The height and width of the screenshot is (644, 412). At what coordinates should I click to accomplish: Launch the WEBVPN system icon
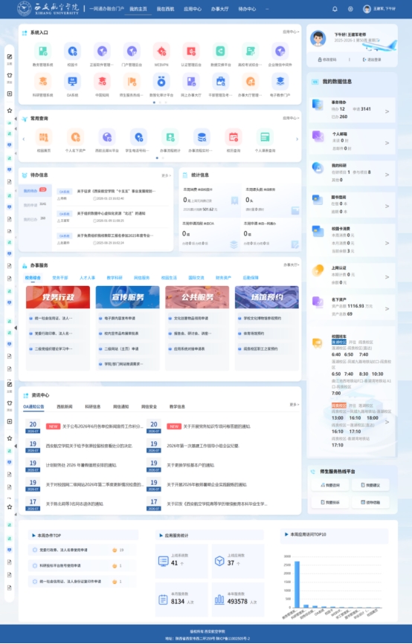click(161, 51)
